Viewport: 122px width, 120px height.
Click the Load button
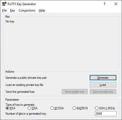tap(103, 85)
